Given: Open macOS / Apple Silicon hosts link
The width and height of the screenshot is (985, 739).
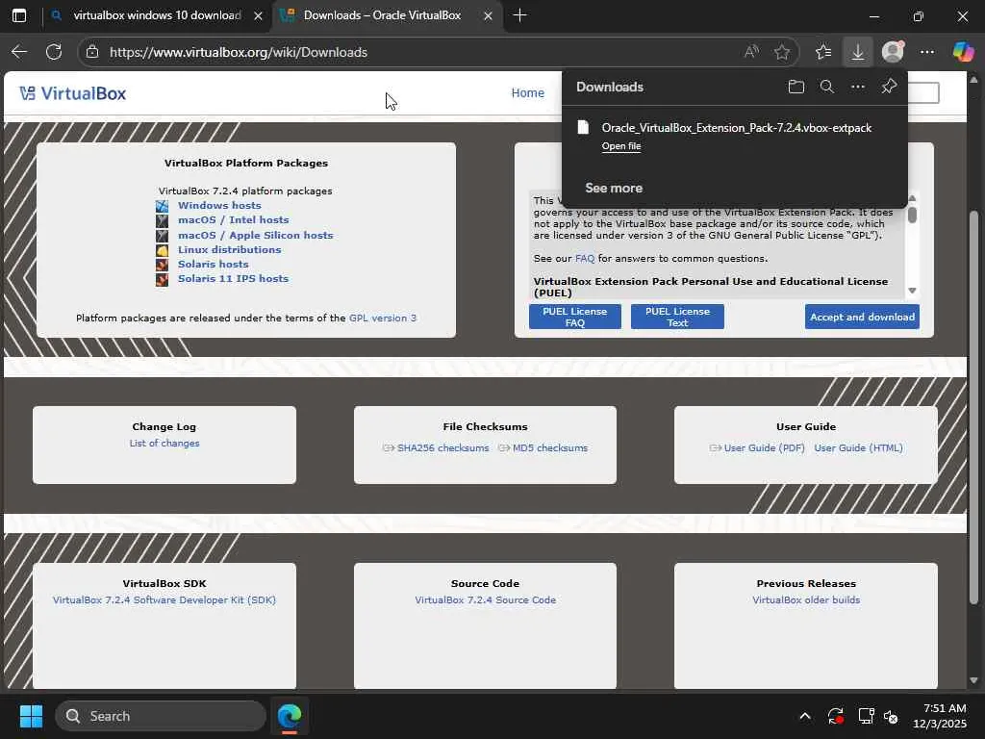Looking at the screenshot, I should pyautogui.click(x=255, y=235).
